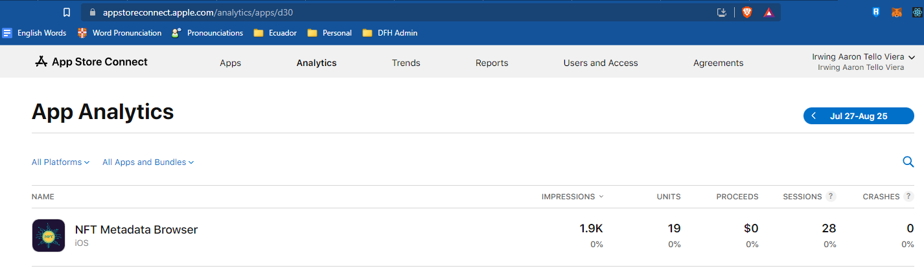Open the Reports navigation item
Screen dimensions: 924x275
click(x=492, y=63)
